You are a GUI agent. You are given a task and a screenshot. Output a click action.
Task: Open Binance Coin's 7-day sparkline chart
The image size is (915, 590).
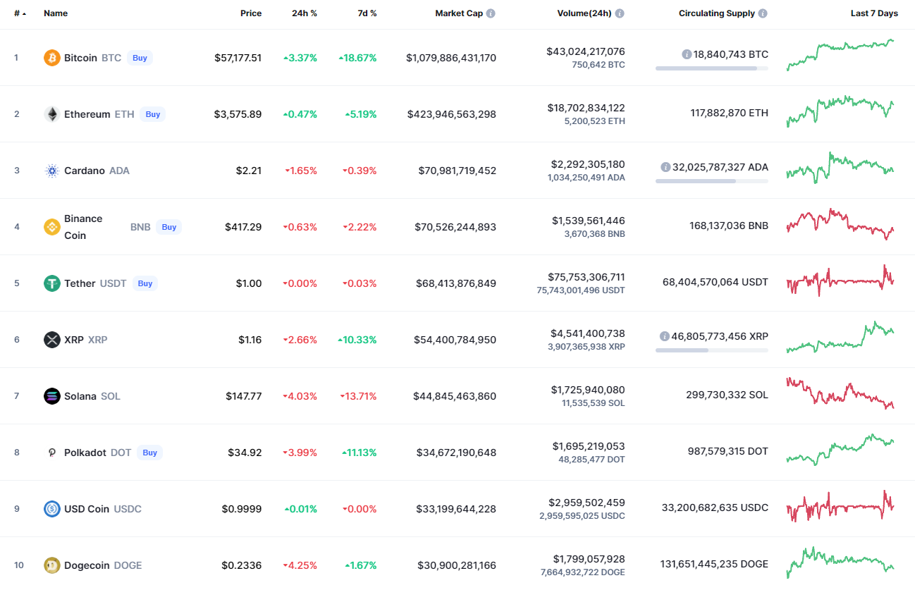(840, 224)
